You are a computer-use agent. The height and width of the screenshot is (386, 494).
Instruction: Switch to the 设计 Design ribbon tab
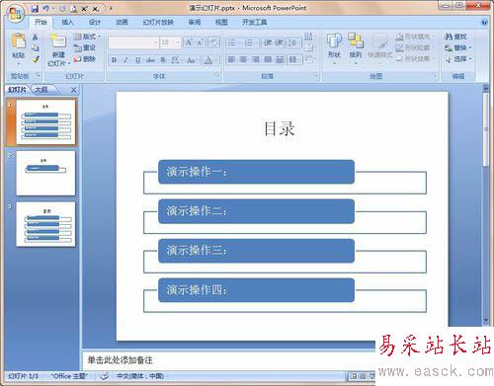click(x=95, y=22)
